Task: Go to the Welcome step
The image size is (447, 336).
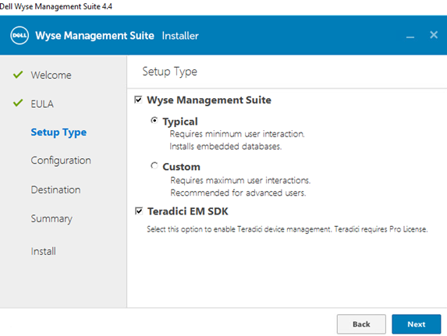Action: (51, 76)
